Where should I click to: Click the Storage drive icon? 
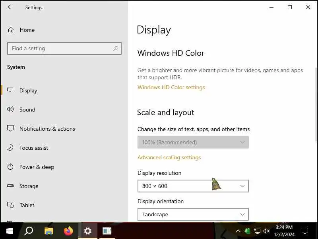tap(10, 186)
